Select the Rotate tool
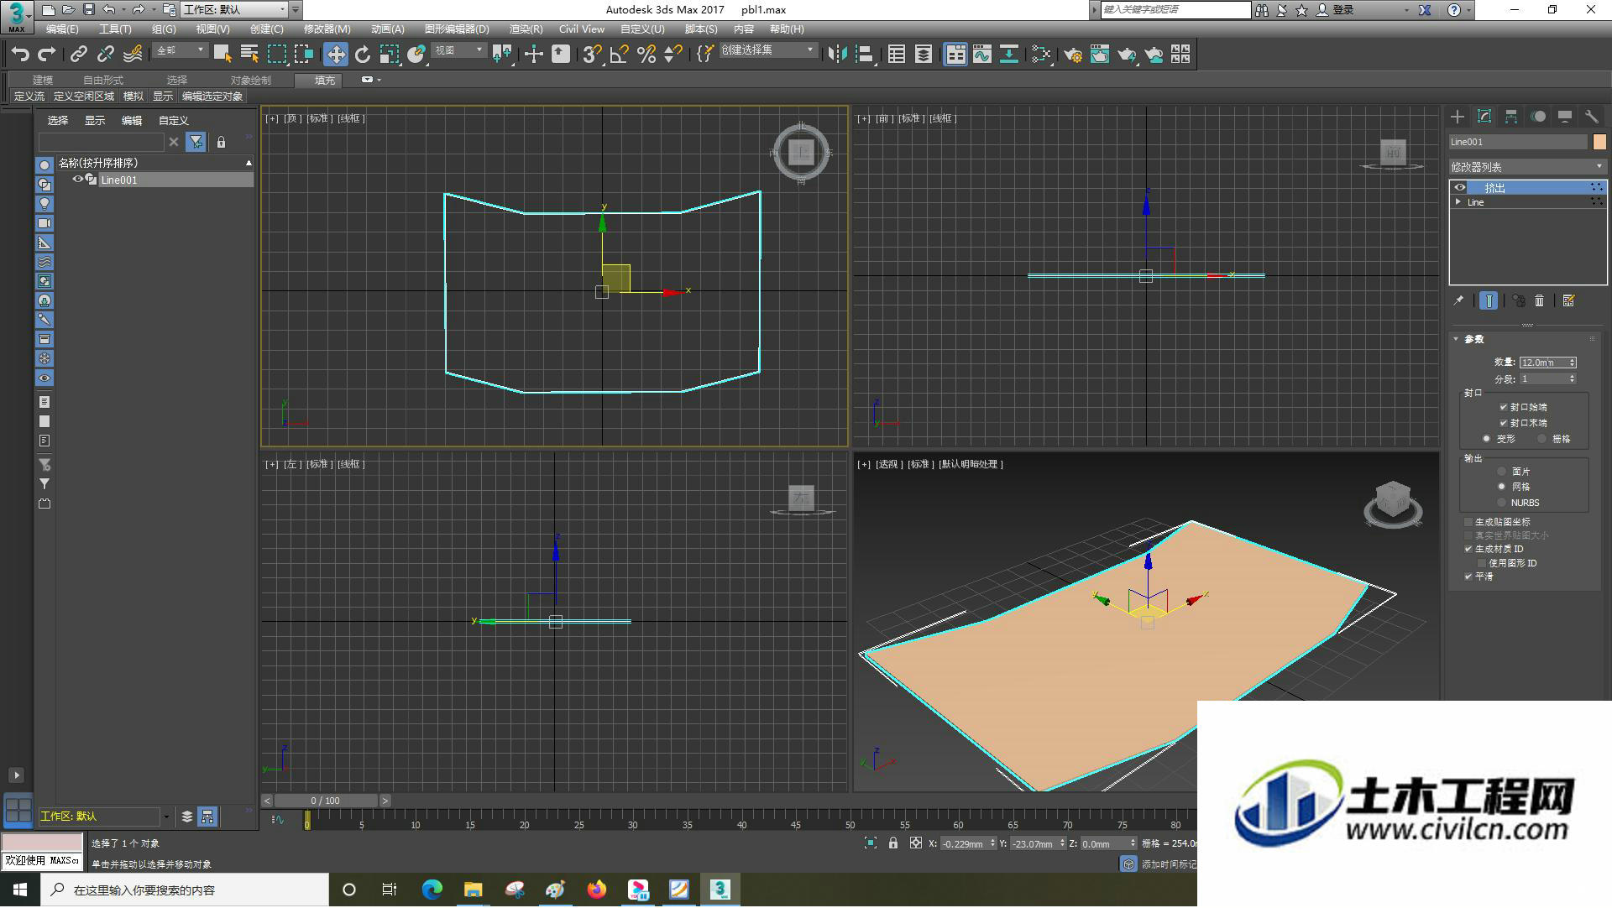The image size is (1612, 908). pyautogui.click(x=363, y=55)
